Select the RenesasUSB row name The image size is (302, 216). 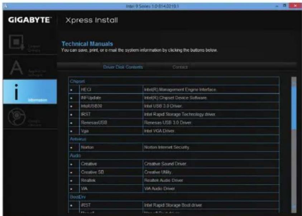tap(94, 123)
